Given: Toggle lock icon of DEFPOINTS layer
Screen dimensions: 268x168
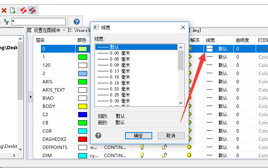Looking at the screenshot, I should coord(164,147).
